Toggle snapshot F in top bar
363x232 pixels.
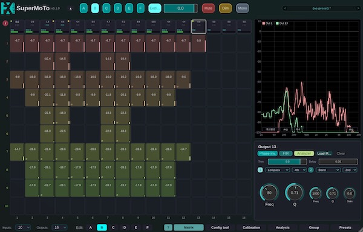140,8
